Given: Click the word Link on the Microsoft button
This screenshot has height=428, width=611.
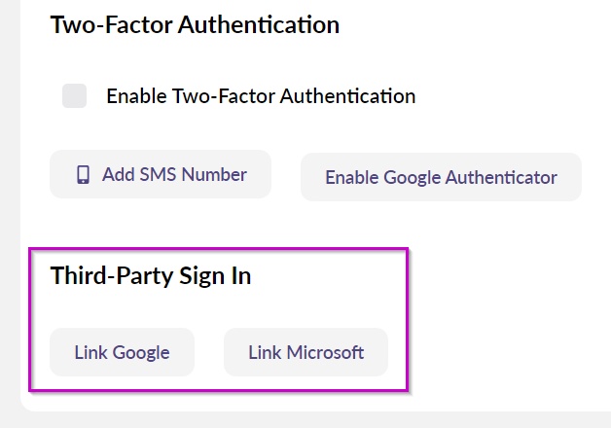Looking at the screenshot, I should pos(265,352).
